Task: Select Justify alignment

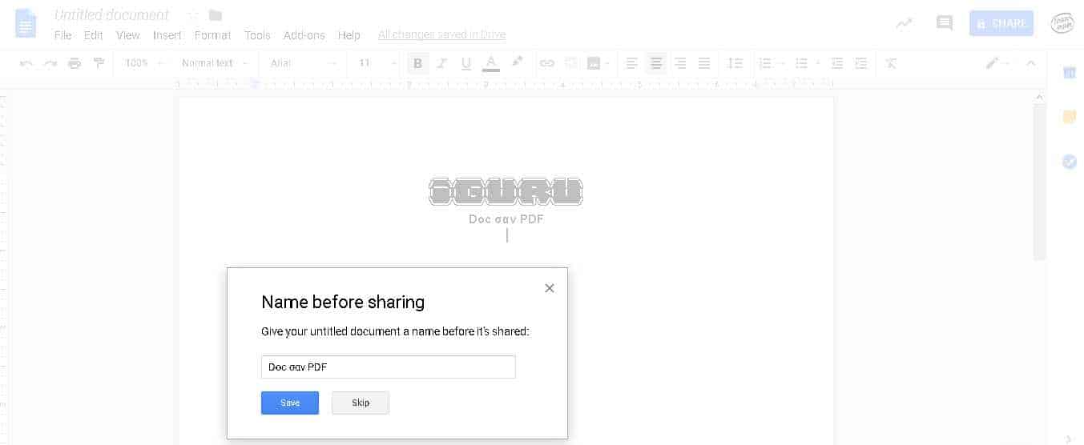Action: click(x=704, y=63)
